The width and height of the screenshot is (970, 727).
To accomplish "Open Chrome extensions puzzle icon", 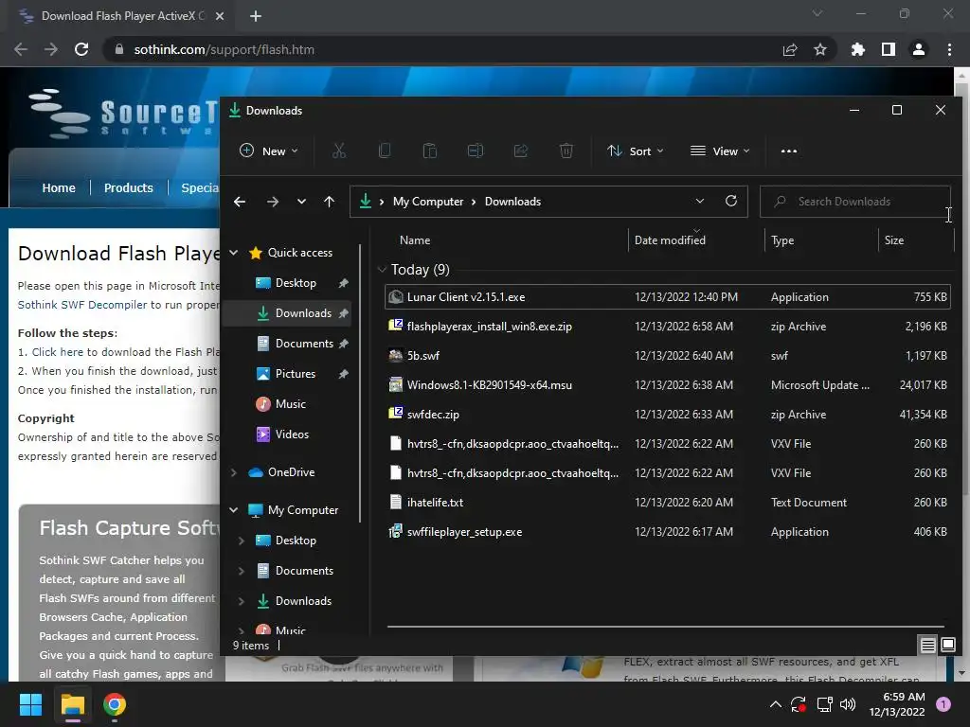I will click(x=857, y=49).
